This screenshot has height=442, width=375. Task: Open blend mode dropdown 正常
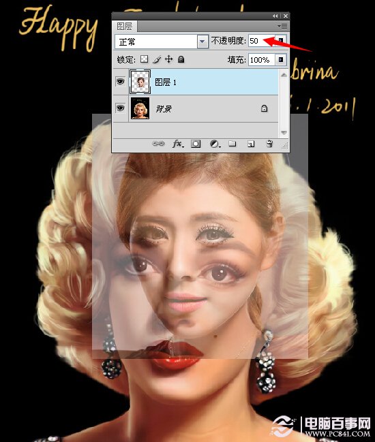(162, 42)
